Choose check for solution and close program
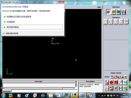131x98 pixels. tap(19, 17)
